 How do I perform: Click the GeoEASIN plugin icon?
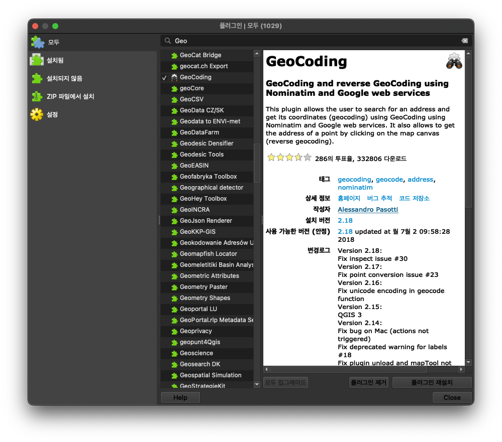coord(174,166)
